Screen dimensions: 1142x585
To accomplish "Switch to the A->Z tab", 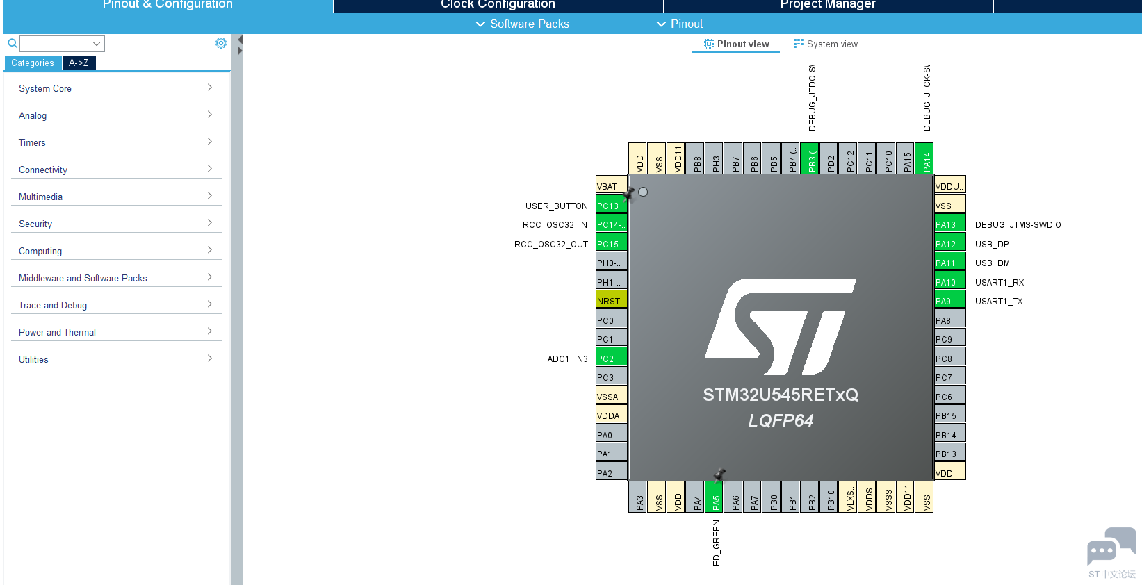I will 79,63.
